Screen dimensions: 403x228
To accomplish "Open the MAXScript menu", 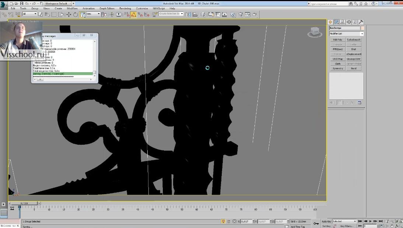I will (158, 8).
